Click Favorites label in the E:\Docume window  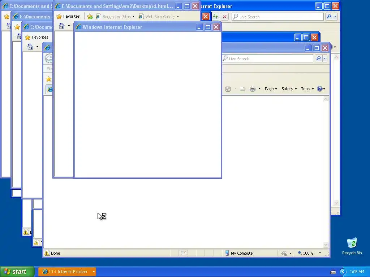coord(40,37)
